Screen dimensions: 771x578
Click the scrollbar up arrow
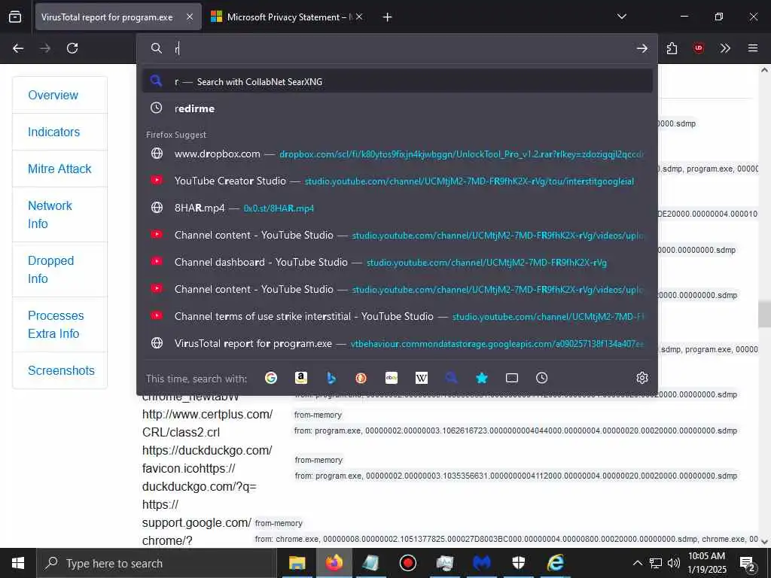pos(764,70)
